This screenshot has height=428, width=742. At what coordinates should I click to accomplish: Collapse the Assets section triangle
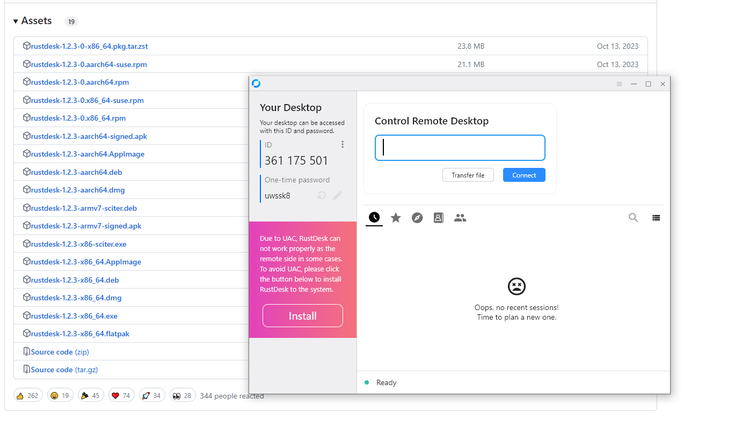tap(16, 21)
